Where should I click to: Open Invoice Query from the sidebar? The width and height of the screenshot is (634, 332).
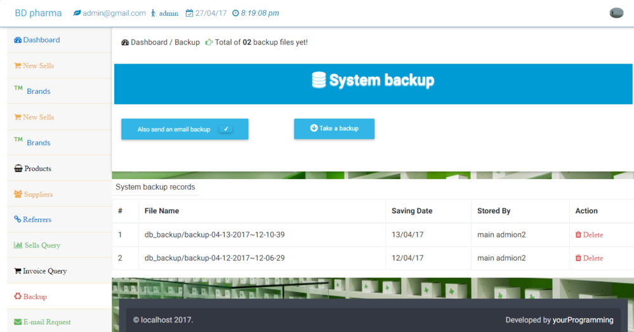(44, 271)
